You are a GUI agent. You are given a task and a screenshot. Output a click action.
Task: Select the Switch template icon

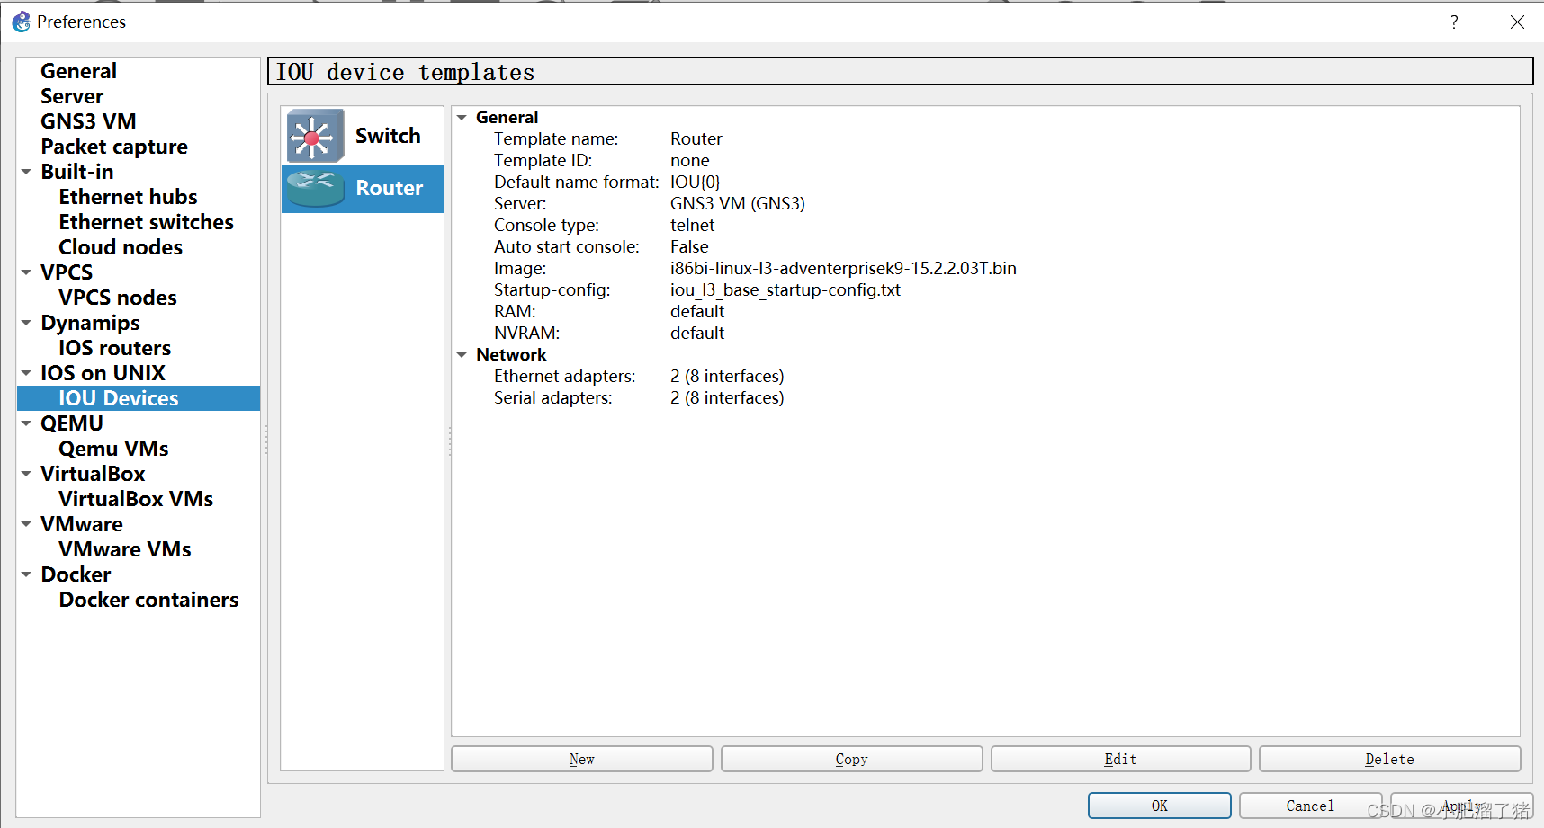click(x=315, y=136)
